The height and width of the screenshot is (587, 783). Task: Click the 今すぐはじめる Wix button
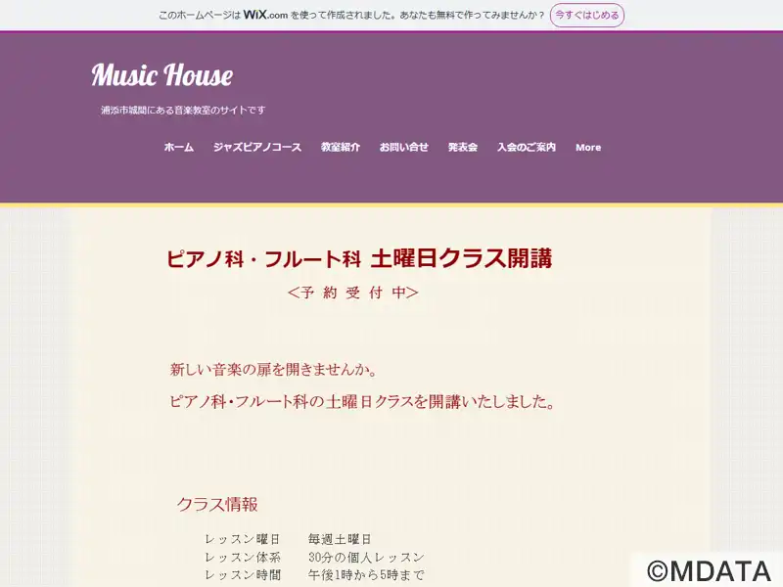[586, 15]
